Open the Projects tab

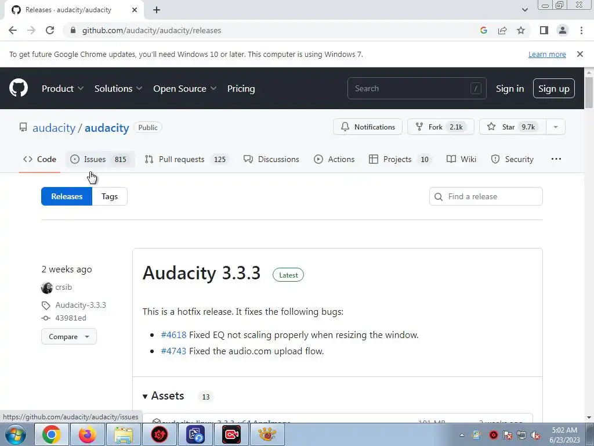(401, 159)
